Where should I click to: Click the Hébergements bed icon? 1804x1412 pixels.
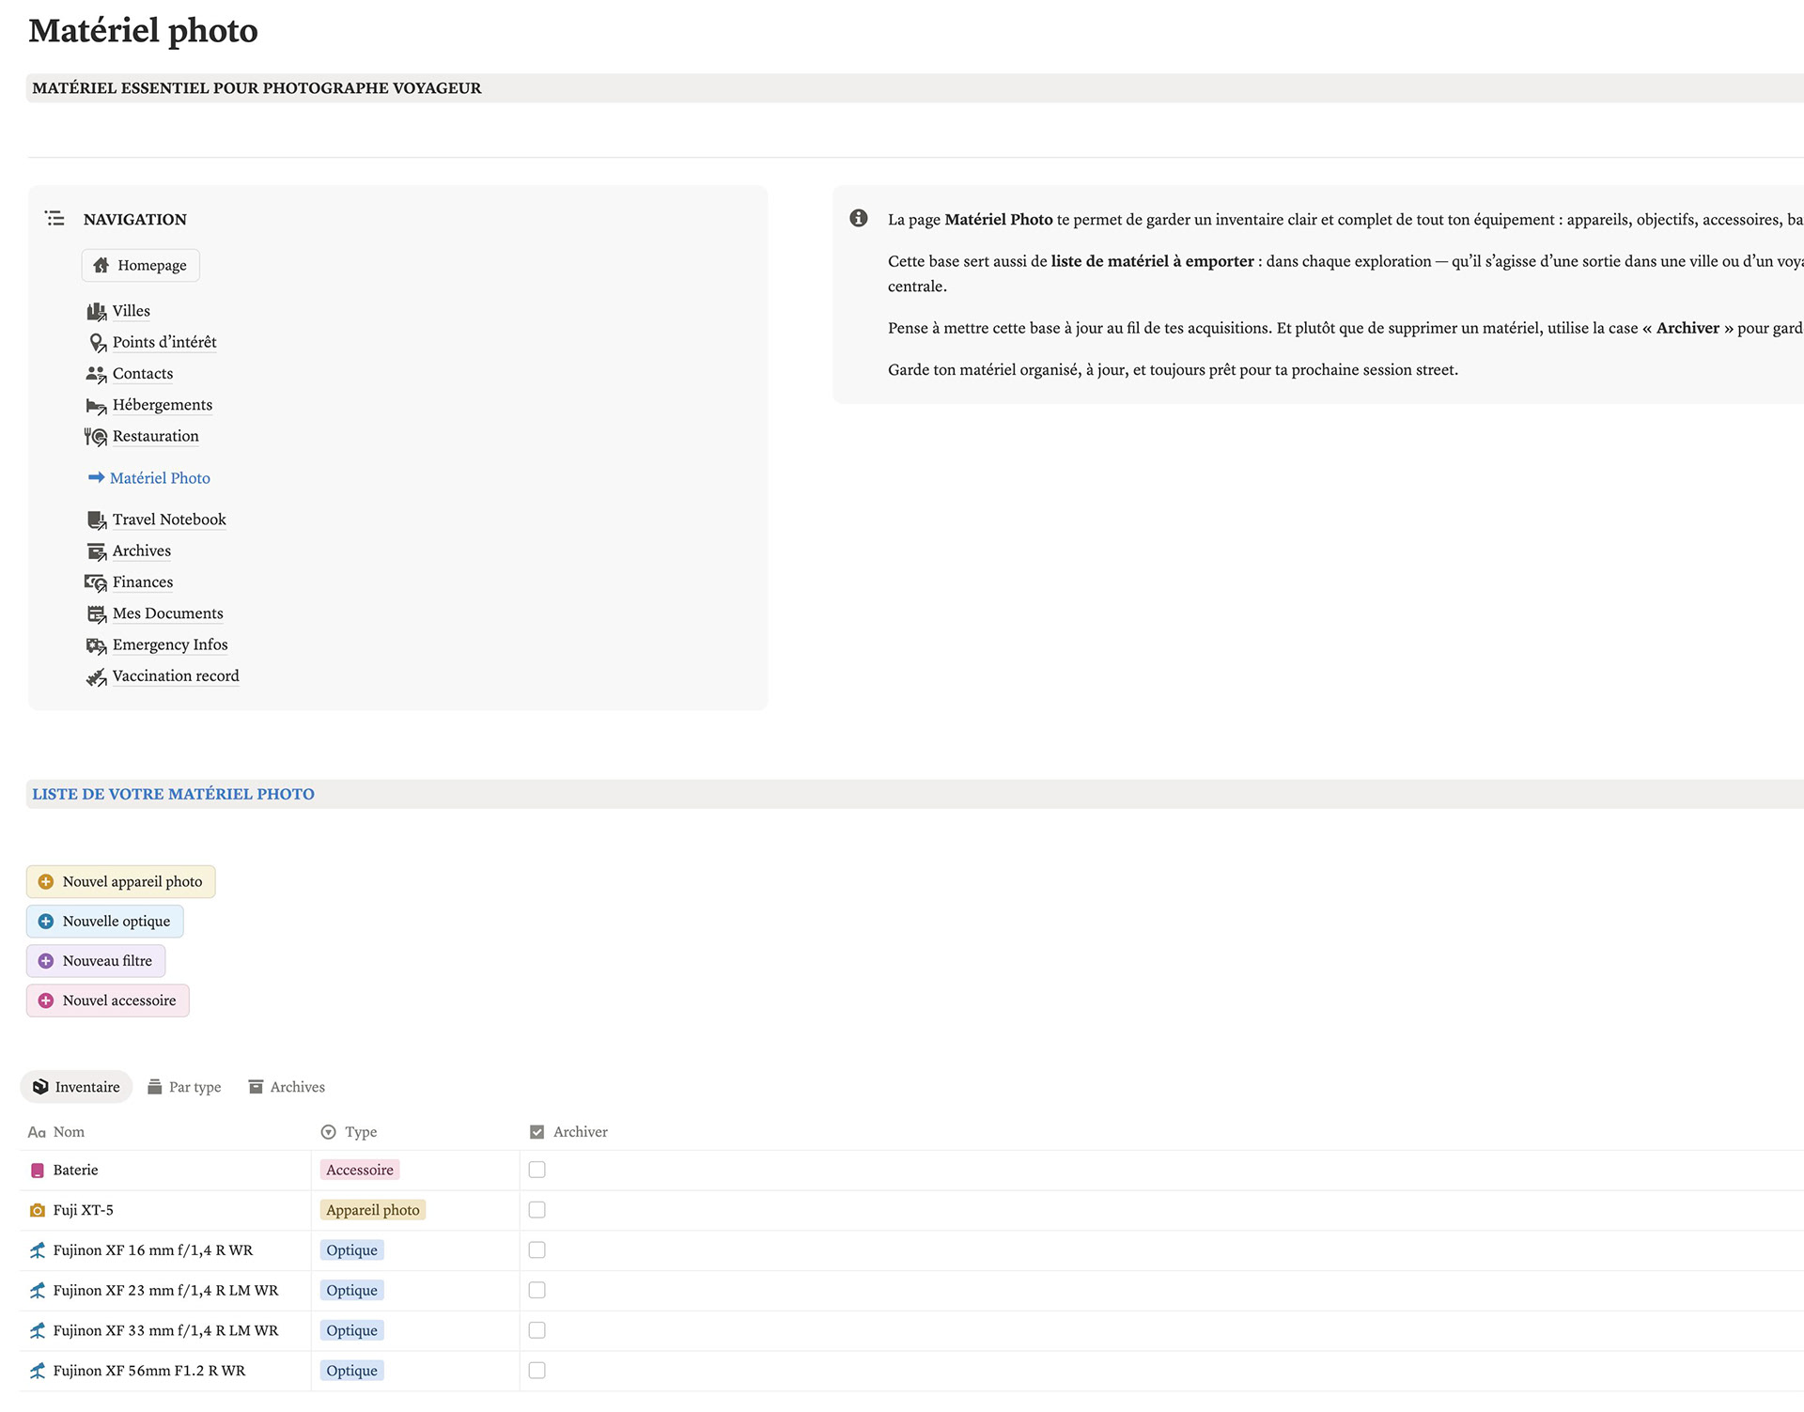(96, 406)
